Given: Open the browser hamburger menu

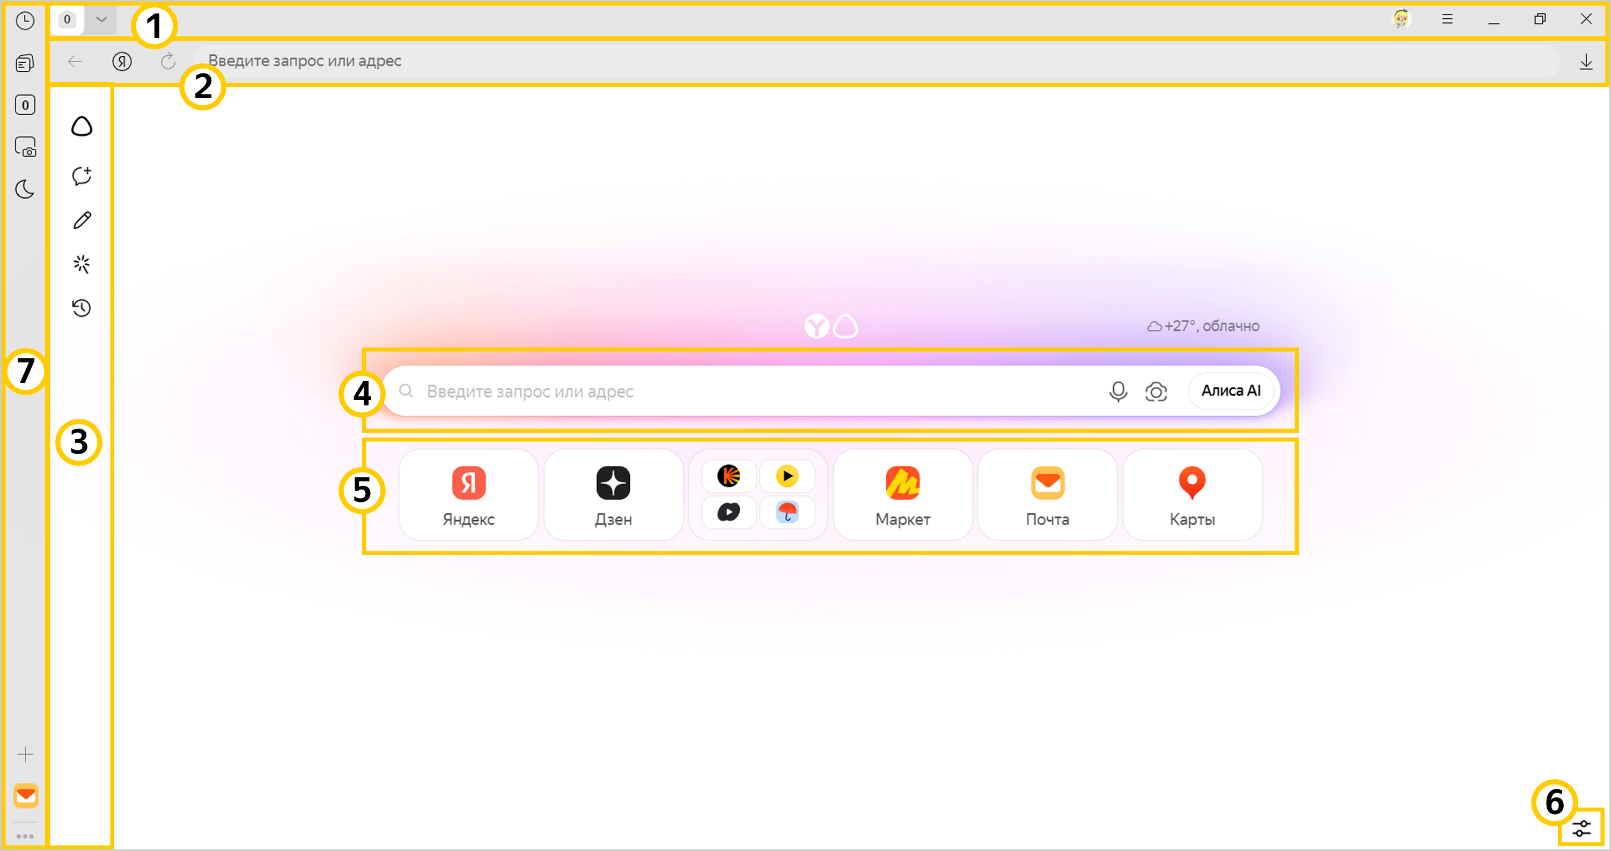Looking at the screenshot, I should 1447,19.
